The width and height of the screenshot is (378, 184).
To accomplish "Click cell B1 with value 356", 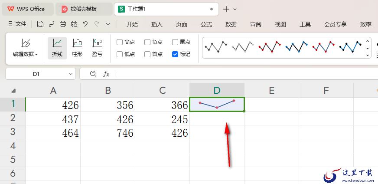I will [108, 104].
